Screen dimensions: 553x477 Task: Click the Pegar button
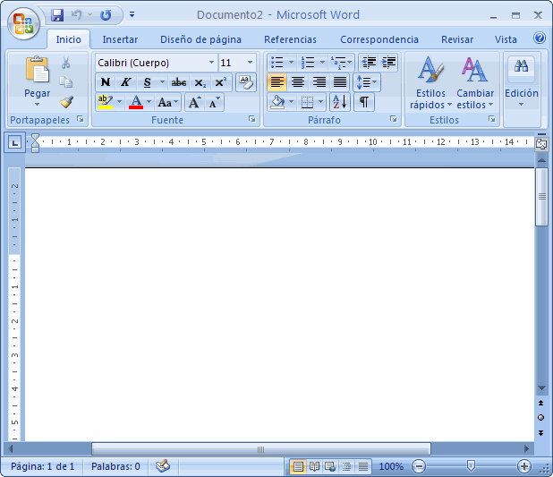(37, 82)
